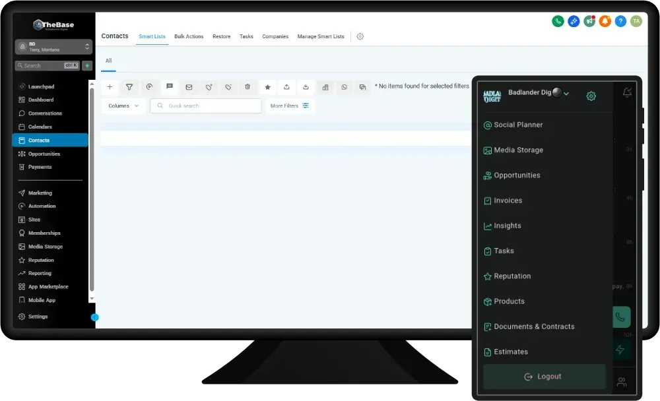Select the All smart list tab
The image size is (660, 401).
point(109,61)
